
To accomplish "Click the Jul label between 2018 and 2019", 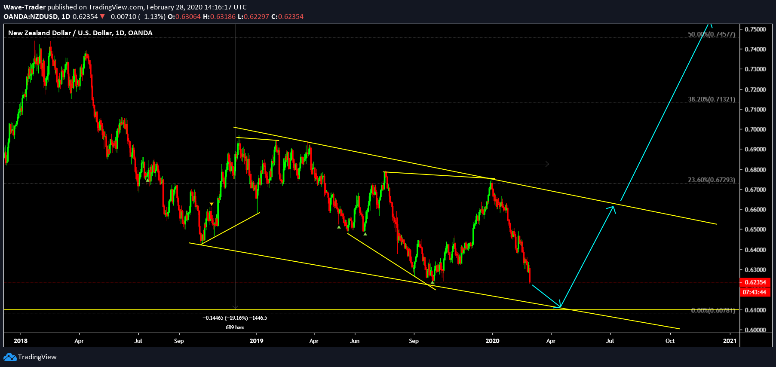I will pyautogui.click(x=138, y=341).
